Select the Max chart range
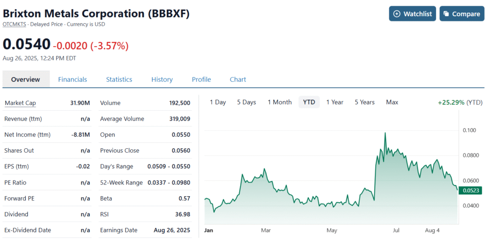The image size is (488, 241). coord(392,102)
